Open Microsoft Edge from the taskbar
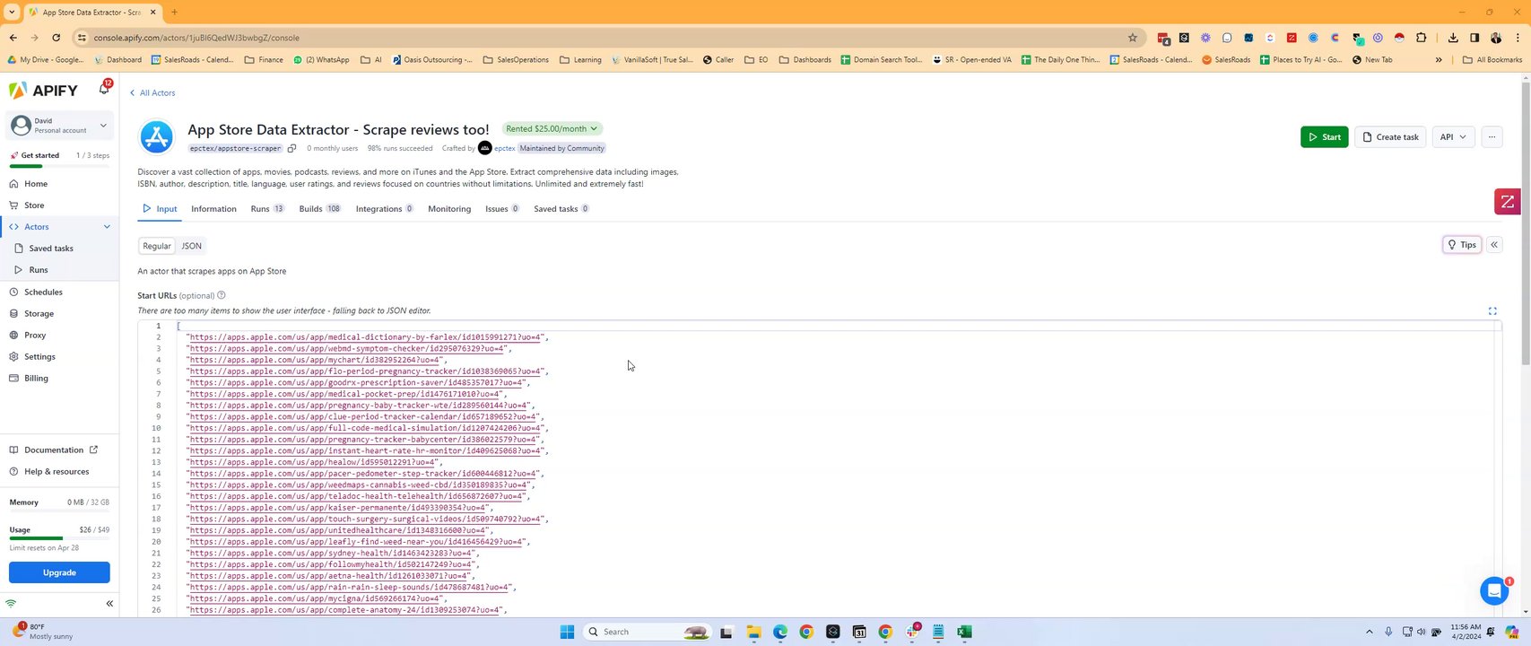This screenshot has height=646, width=1531. (779, 632)
